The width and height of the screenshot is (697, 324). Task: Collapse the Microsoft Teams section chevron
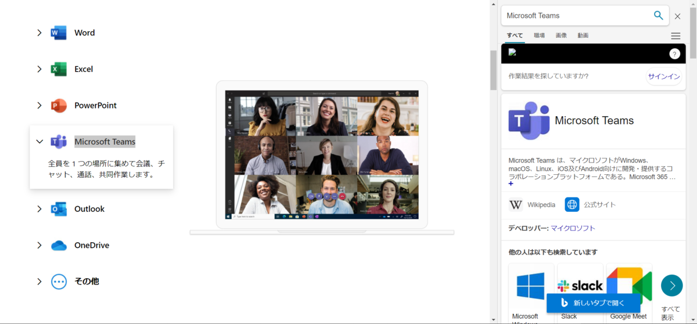tap(39, 142)
